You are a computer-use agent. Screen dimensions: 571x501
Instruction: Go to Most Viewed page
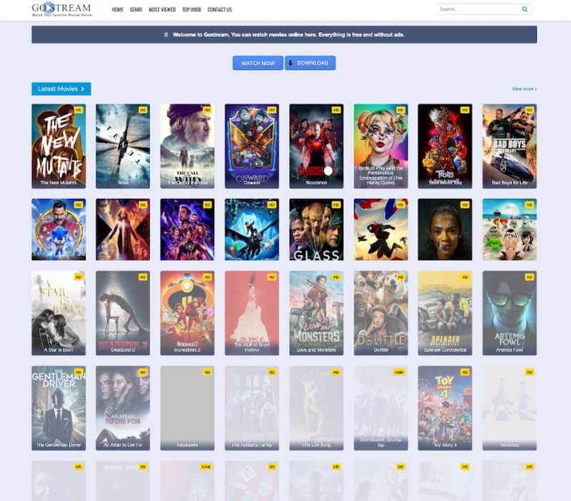(x=162, y=10)
